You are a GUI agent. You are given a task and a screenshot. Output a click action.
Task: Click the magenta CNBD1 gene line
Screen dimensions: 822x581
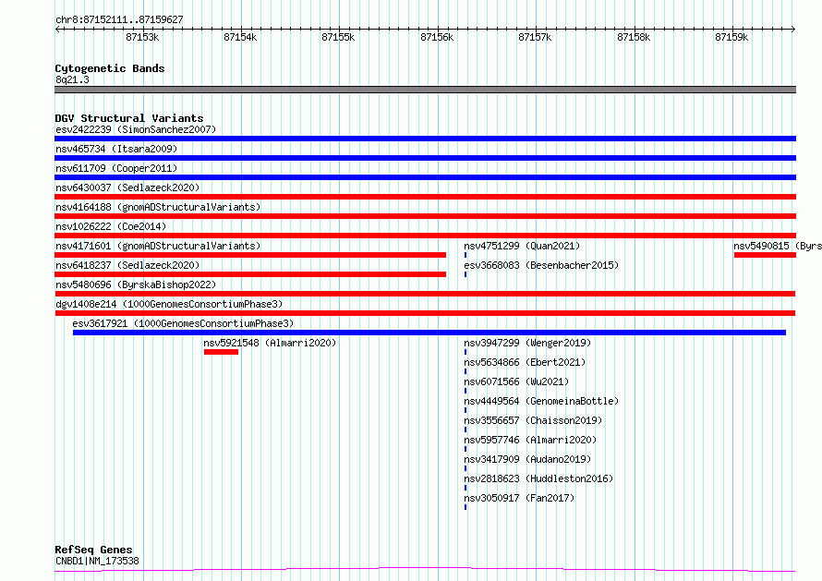coord(425,569)
